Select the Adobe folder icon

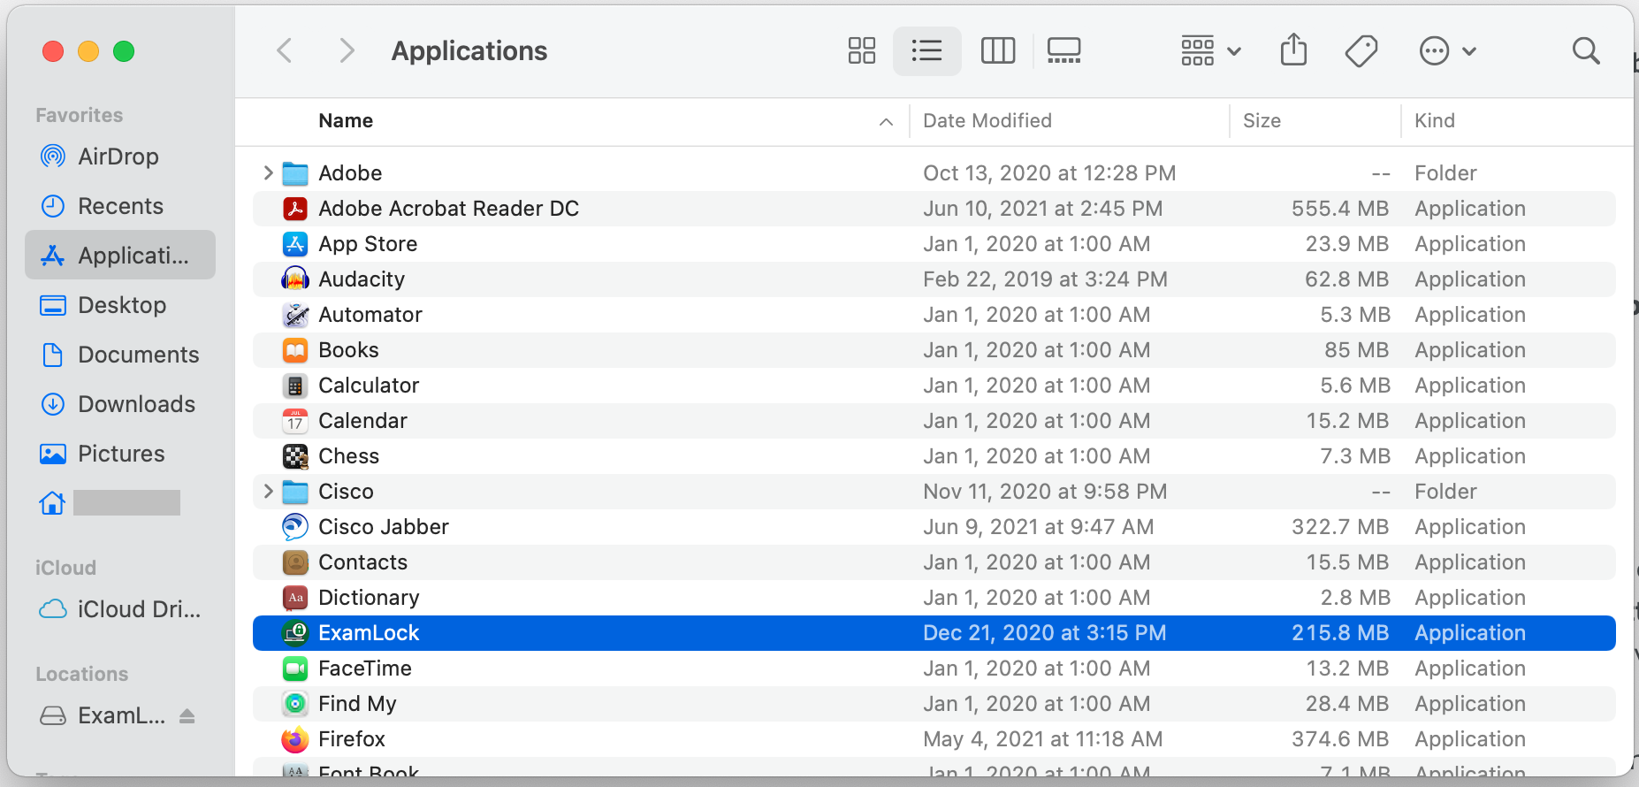pyautogui.click(x=295, y=173)
